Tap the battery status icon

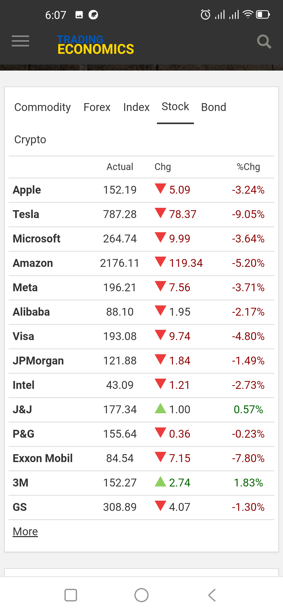coord(263,15)
